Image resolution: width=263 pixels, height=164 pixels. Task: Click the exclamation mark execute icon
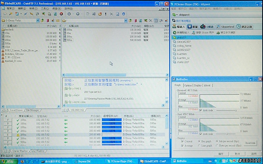pyautogui.click(x=106, y=14)
